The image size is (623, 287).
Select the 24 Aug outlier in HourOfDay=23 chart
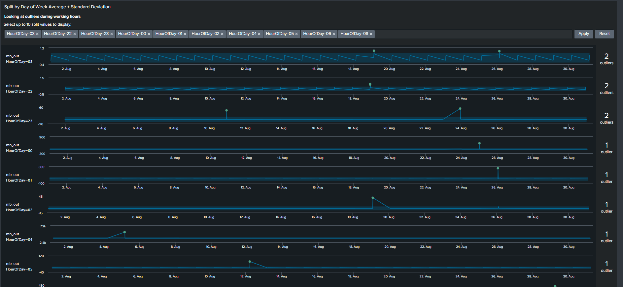[x=460, y=108]
